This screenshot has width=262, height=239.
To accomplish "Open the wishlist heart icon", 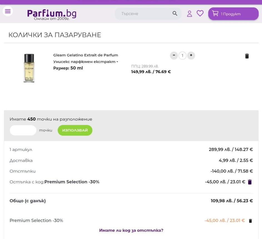I will (x=200, y=13).
